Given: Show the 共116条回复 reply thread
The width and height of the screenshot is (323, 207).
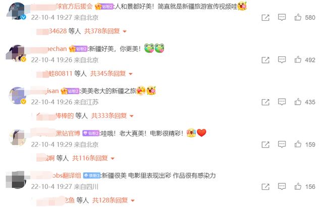Looking at the screenshot, I should tap(93, 158).
